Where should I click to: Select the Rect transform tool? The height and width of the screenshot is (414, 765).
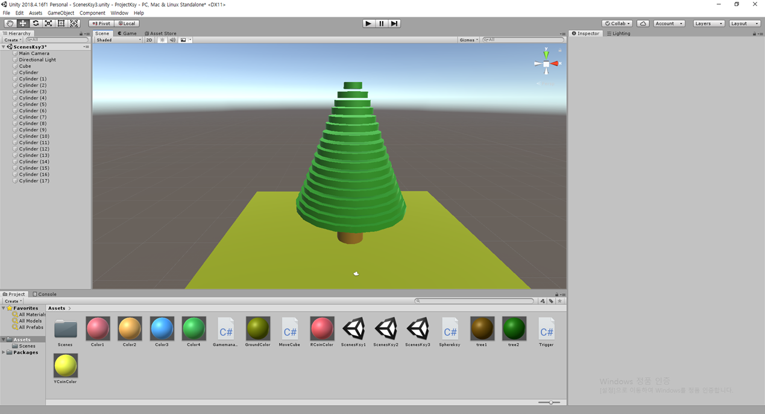tap(61, 24)
